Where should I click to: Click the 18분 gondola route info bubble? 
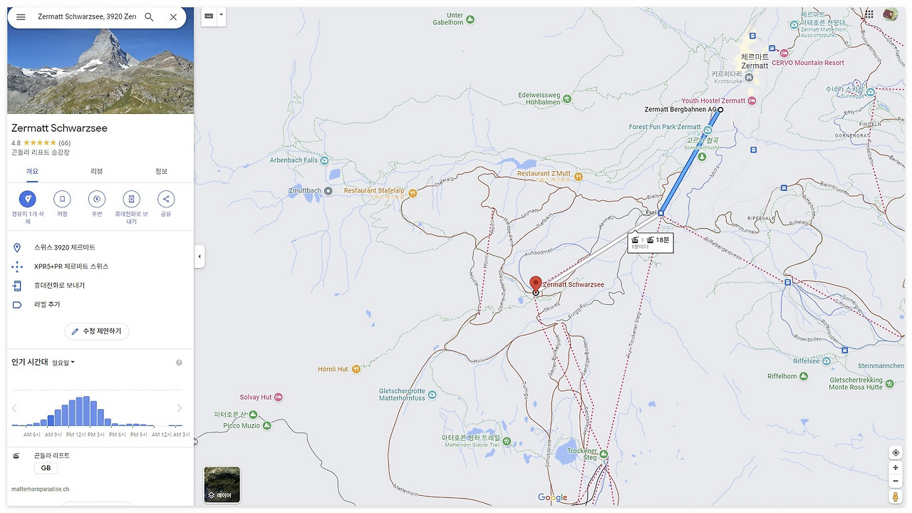(x=651, y=242)
